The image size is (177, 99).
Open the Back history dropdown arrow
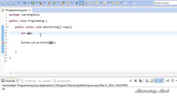pos(121,3)
